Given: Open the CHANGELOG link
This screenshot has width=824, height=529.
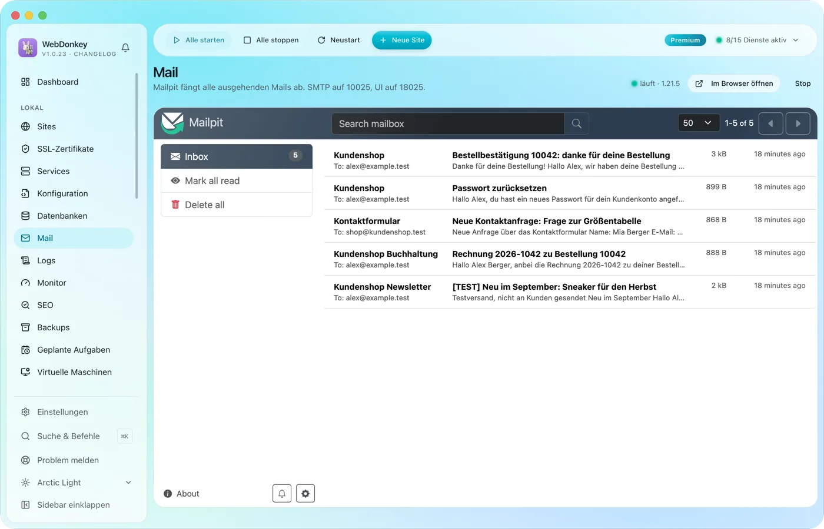Looking at the screenshot, I should click(x=95, y=54).
